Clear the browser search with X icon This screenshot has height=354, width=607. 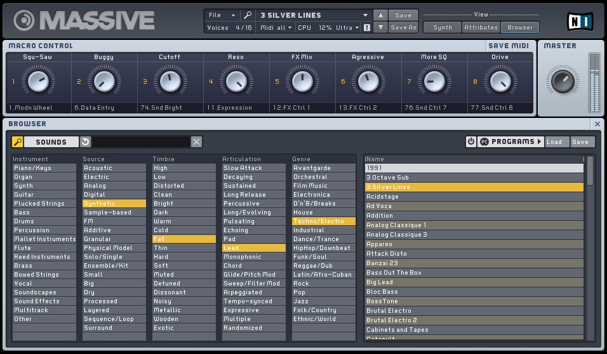click(197, 142)
